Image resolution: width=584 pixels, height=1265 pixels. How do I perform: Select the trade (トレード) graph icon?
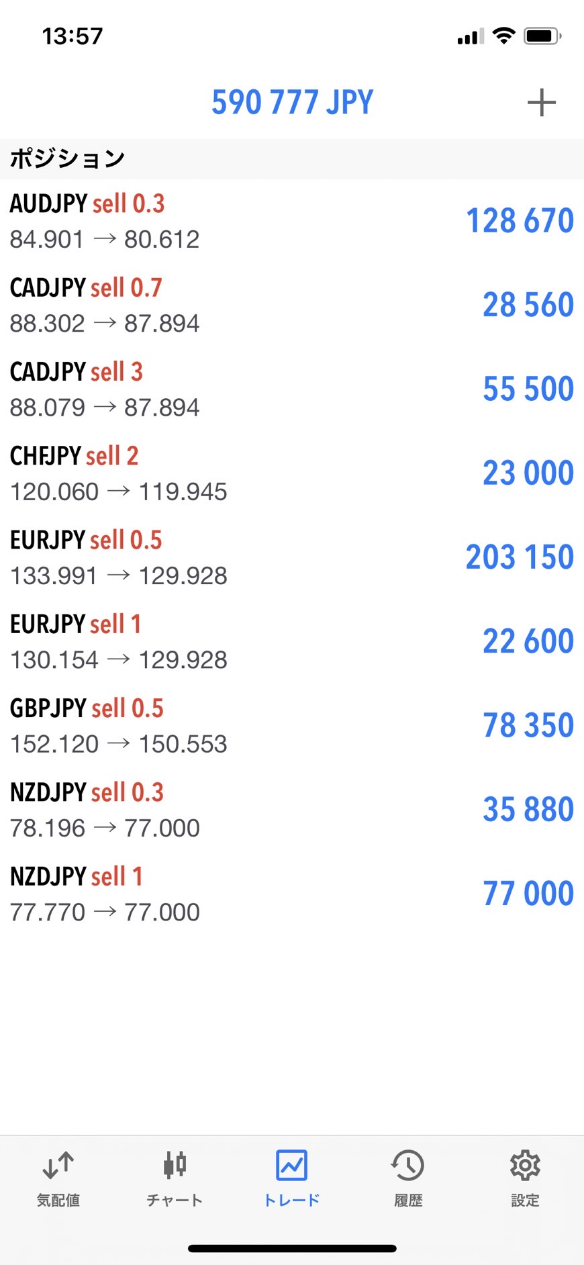[x=291, y=1166]
